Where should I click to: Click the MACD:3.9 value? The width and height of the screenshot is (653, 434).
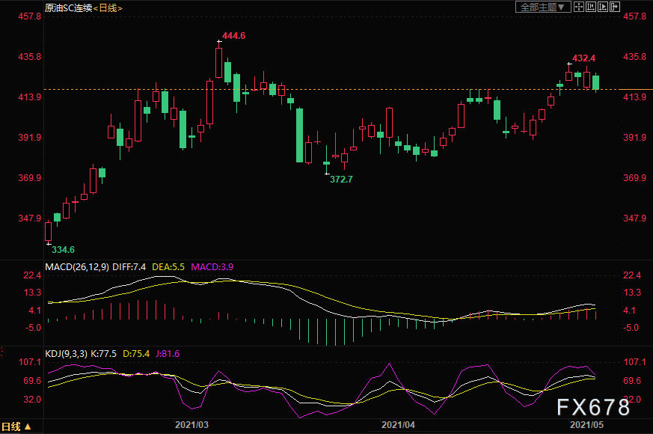click(x=212, y=267)
